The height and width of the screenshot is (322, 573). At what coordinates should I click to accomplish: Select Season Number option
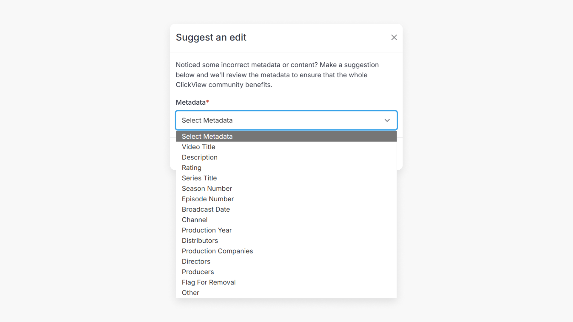(207, 188)
